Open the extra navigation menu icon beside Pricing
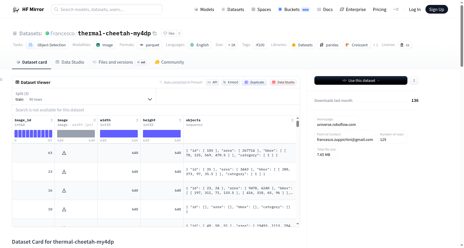 pos(396,10)
